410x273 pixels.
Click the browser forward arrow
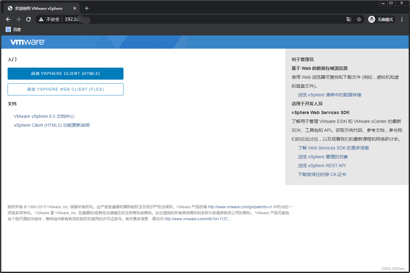[x=18, y=19]
